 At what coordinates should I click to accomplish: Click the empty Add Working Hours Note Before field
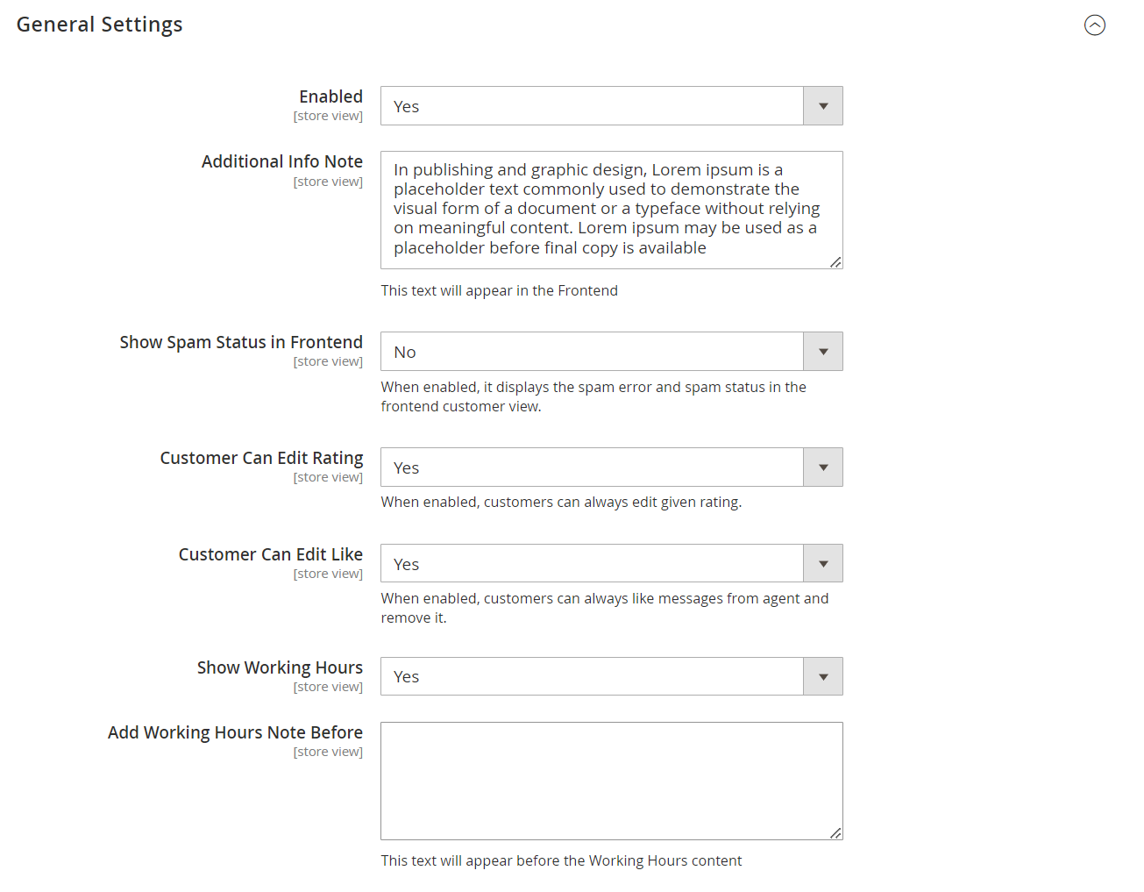[x=611, y=779]
